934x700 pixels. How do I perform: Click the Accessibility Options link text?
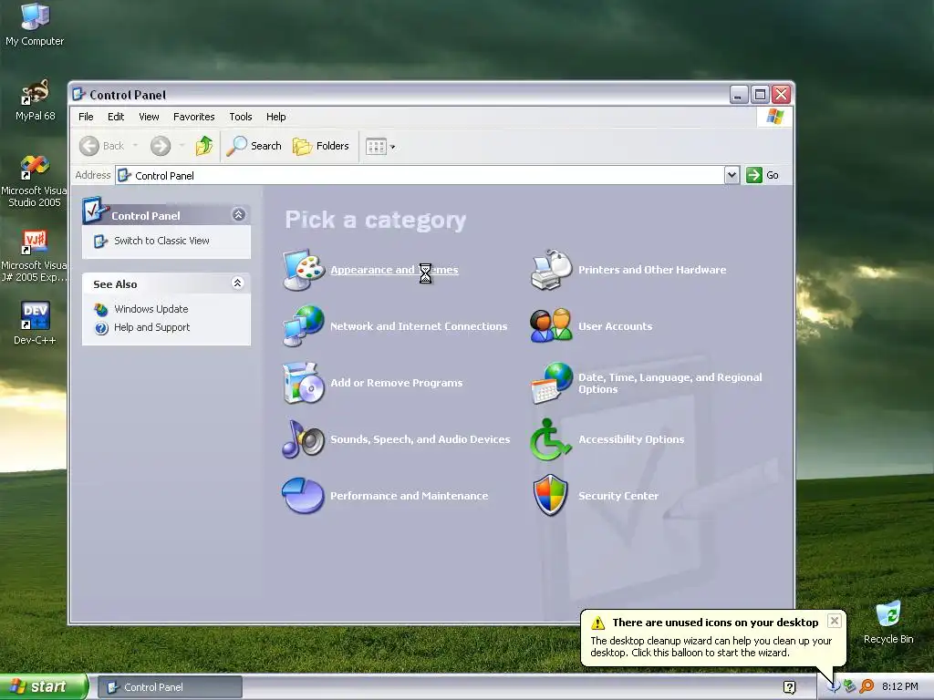[x=631, y=439]
